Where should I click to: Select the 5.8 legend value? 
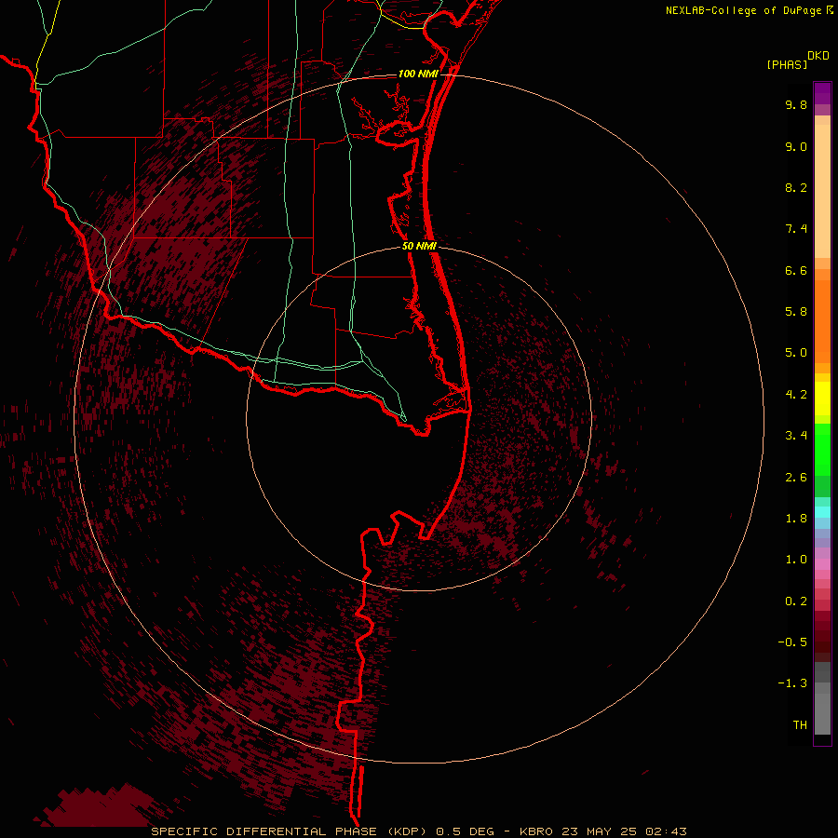[796, 312]
